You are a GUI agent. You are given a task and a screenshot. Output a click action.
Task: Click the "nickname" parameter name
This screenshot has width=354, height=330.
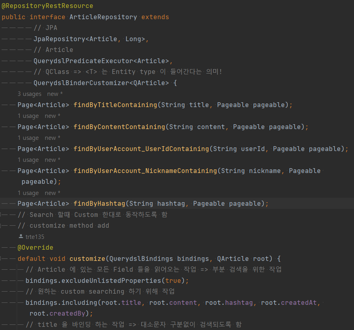point(265,171)
